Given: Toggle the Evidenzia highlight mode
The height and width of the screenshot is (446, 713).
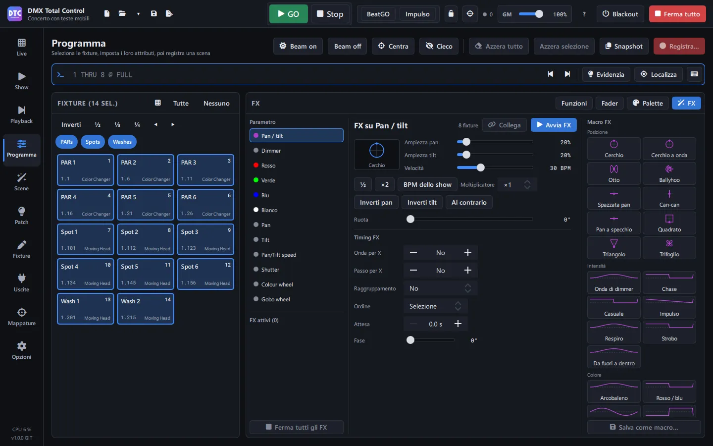Looking at the screenshot, I should [606, 74].
